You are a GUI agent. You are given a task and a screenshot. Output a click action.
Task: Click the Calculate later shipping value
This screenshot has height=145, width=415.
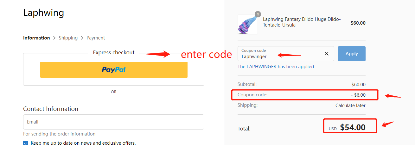350,106
